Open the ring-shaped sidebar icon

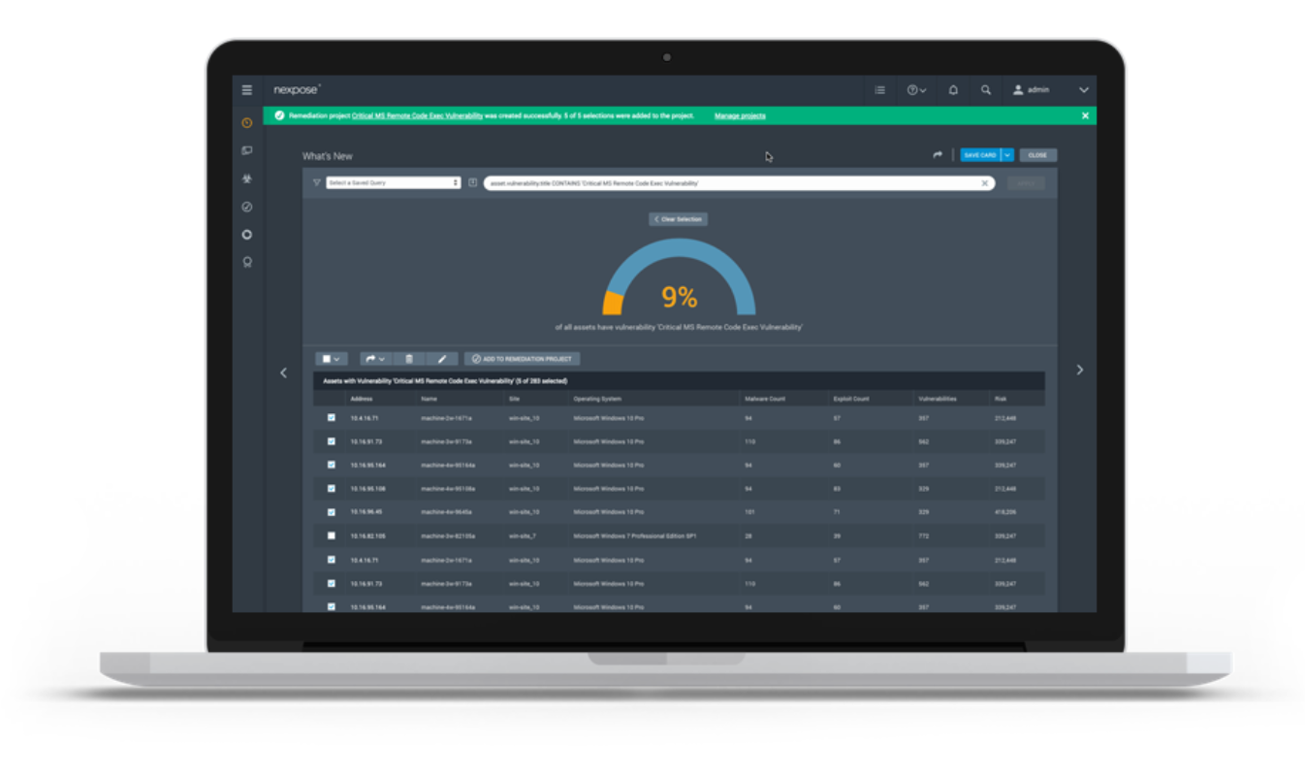coord(247,235)
